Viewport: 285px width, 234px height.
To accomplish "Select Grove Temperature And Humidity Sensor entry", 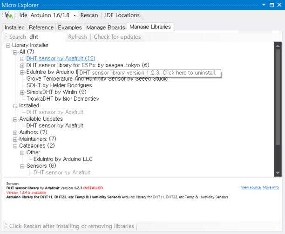I will [x=97, y=79].
